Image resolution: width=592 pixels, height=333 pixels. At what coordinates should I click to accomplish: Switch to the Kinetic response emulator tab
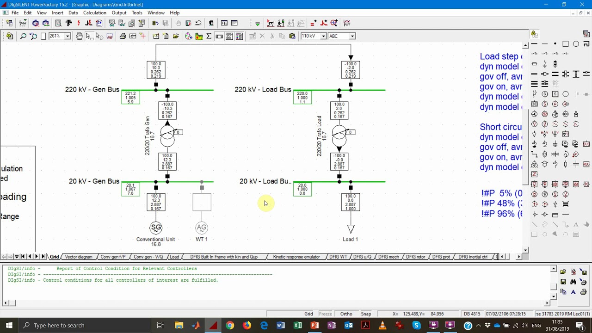tap(296, 257)
